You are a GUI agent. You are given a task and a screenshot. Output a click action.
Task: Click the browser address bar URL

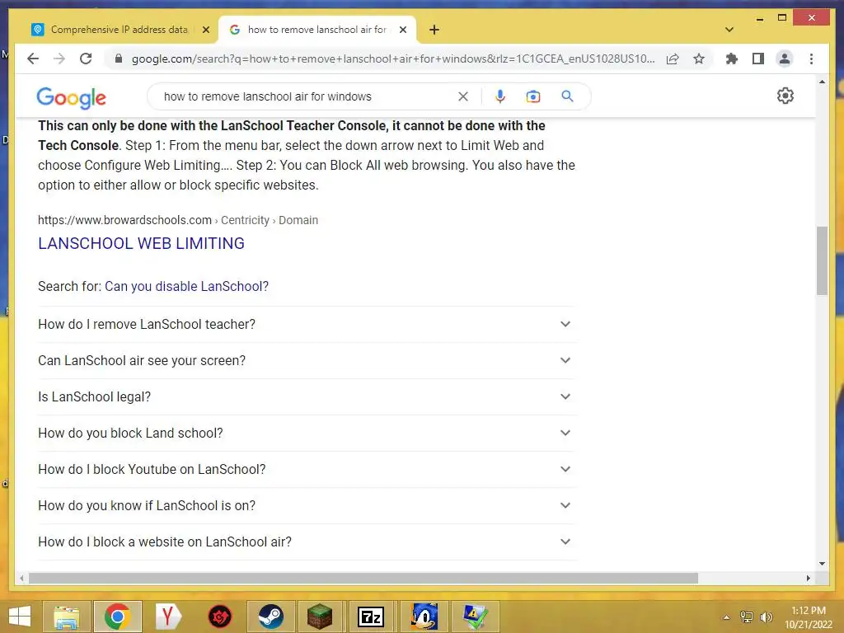pos(393,59)
